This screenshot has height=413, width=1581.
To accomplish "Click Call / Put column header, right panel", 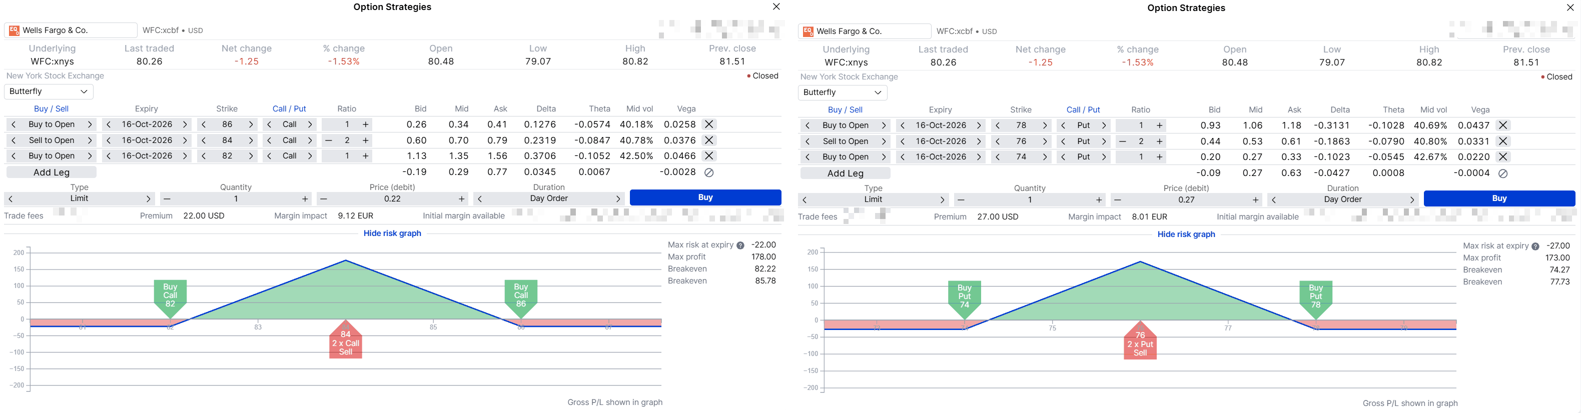I will coord(1083,110).
